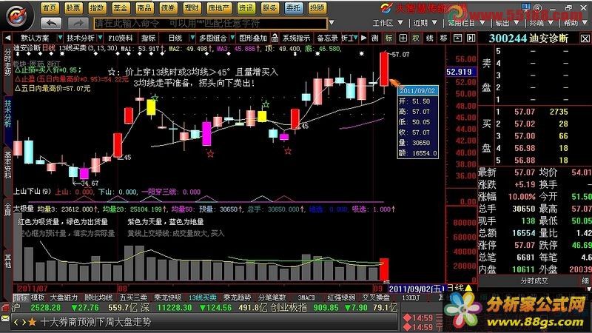Click the forward arrow navigation button
Viewport: 592px width, 333px height.
[78, 24]
